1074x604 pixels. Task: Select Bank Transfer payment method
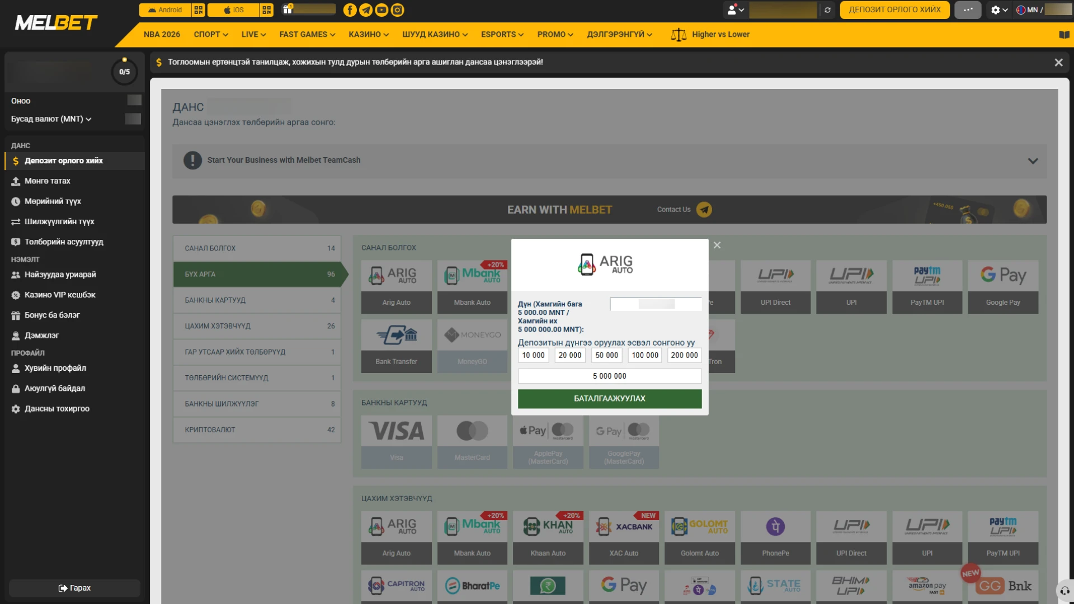pos(397,346)
